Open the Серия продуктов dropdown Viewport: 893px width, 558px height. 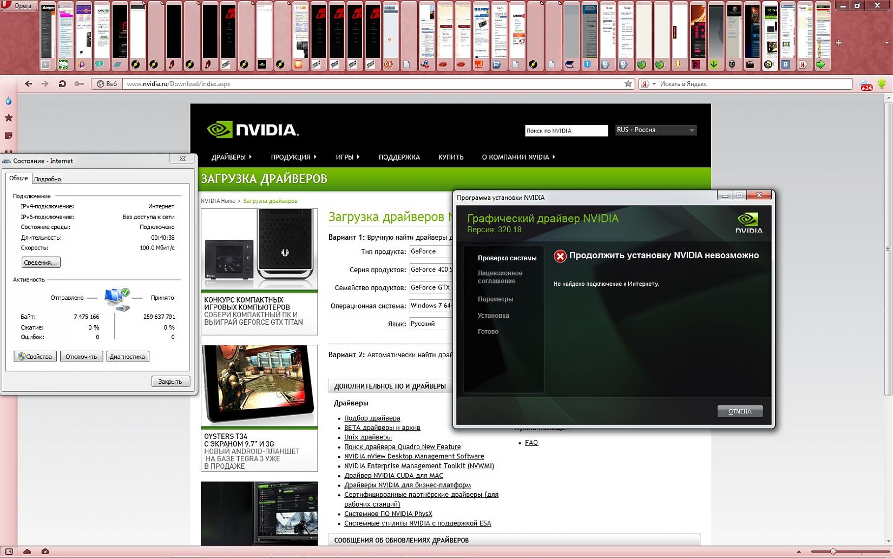point(431,270)
